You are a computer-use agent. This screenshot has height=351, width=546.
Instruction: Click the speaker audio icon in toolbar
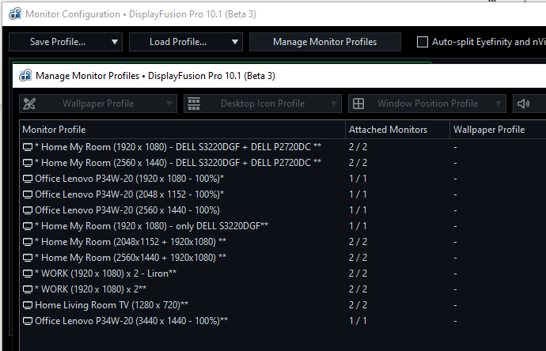[523, 104]
